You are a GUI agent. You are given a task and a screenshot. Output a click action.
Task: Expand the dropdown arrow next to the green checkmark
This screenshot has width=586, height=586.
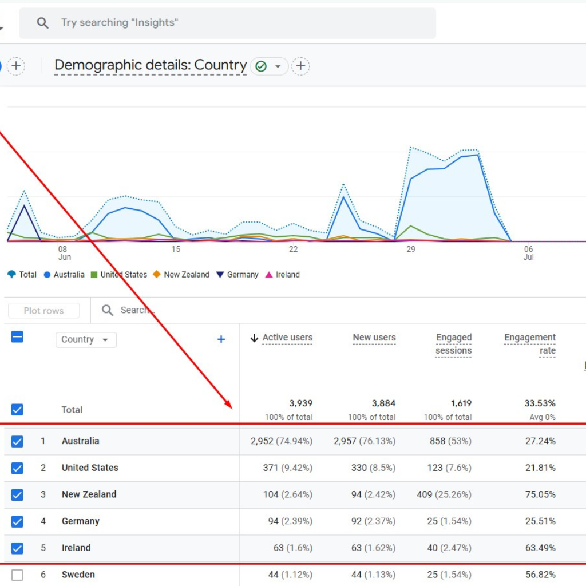[x=277, y=66]
